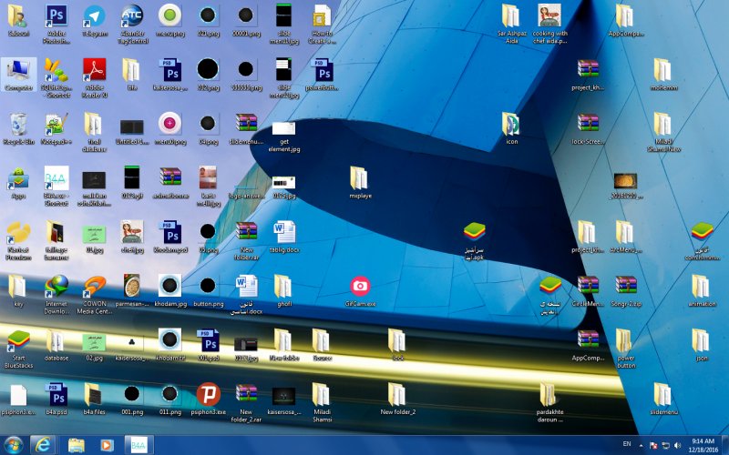Open Windows Explorer from the taskbar
Screen dimensions: 729x455
click(77, 444)
